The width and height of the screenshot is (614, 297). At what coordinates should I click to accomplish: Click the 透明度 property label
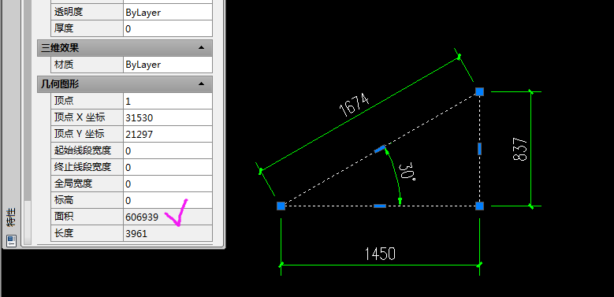tap(68, 12)
